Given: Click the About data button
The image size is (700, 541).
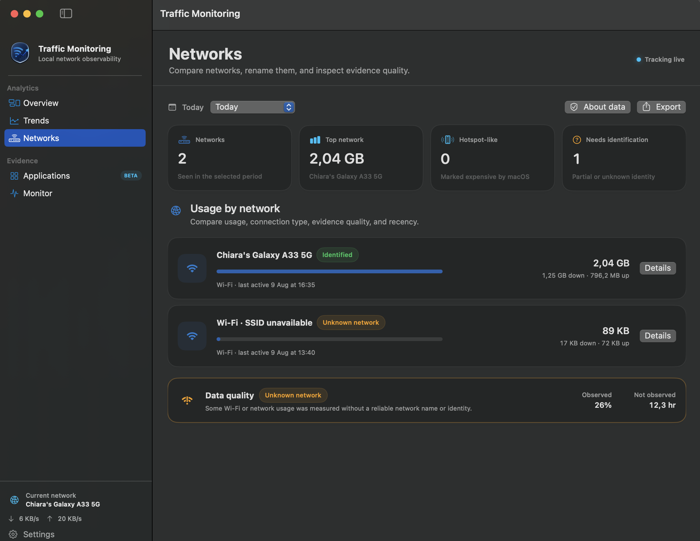Looking at the screenshot, I should (597, 107).
